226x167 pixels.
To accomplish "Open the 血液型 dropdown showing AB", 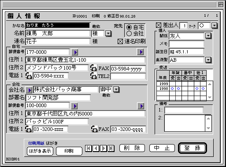I will click(208, 60).
